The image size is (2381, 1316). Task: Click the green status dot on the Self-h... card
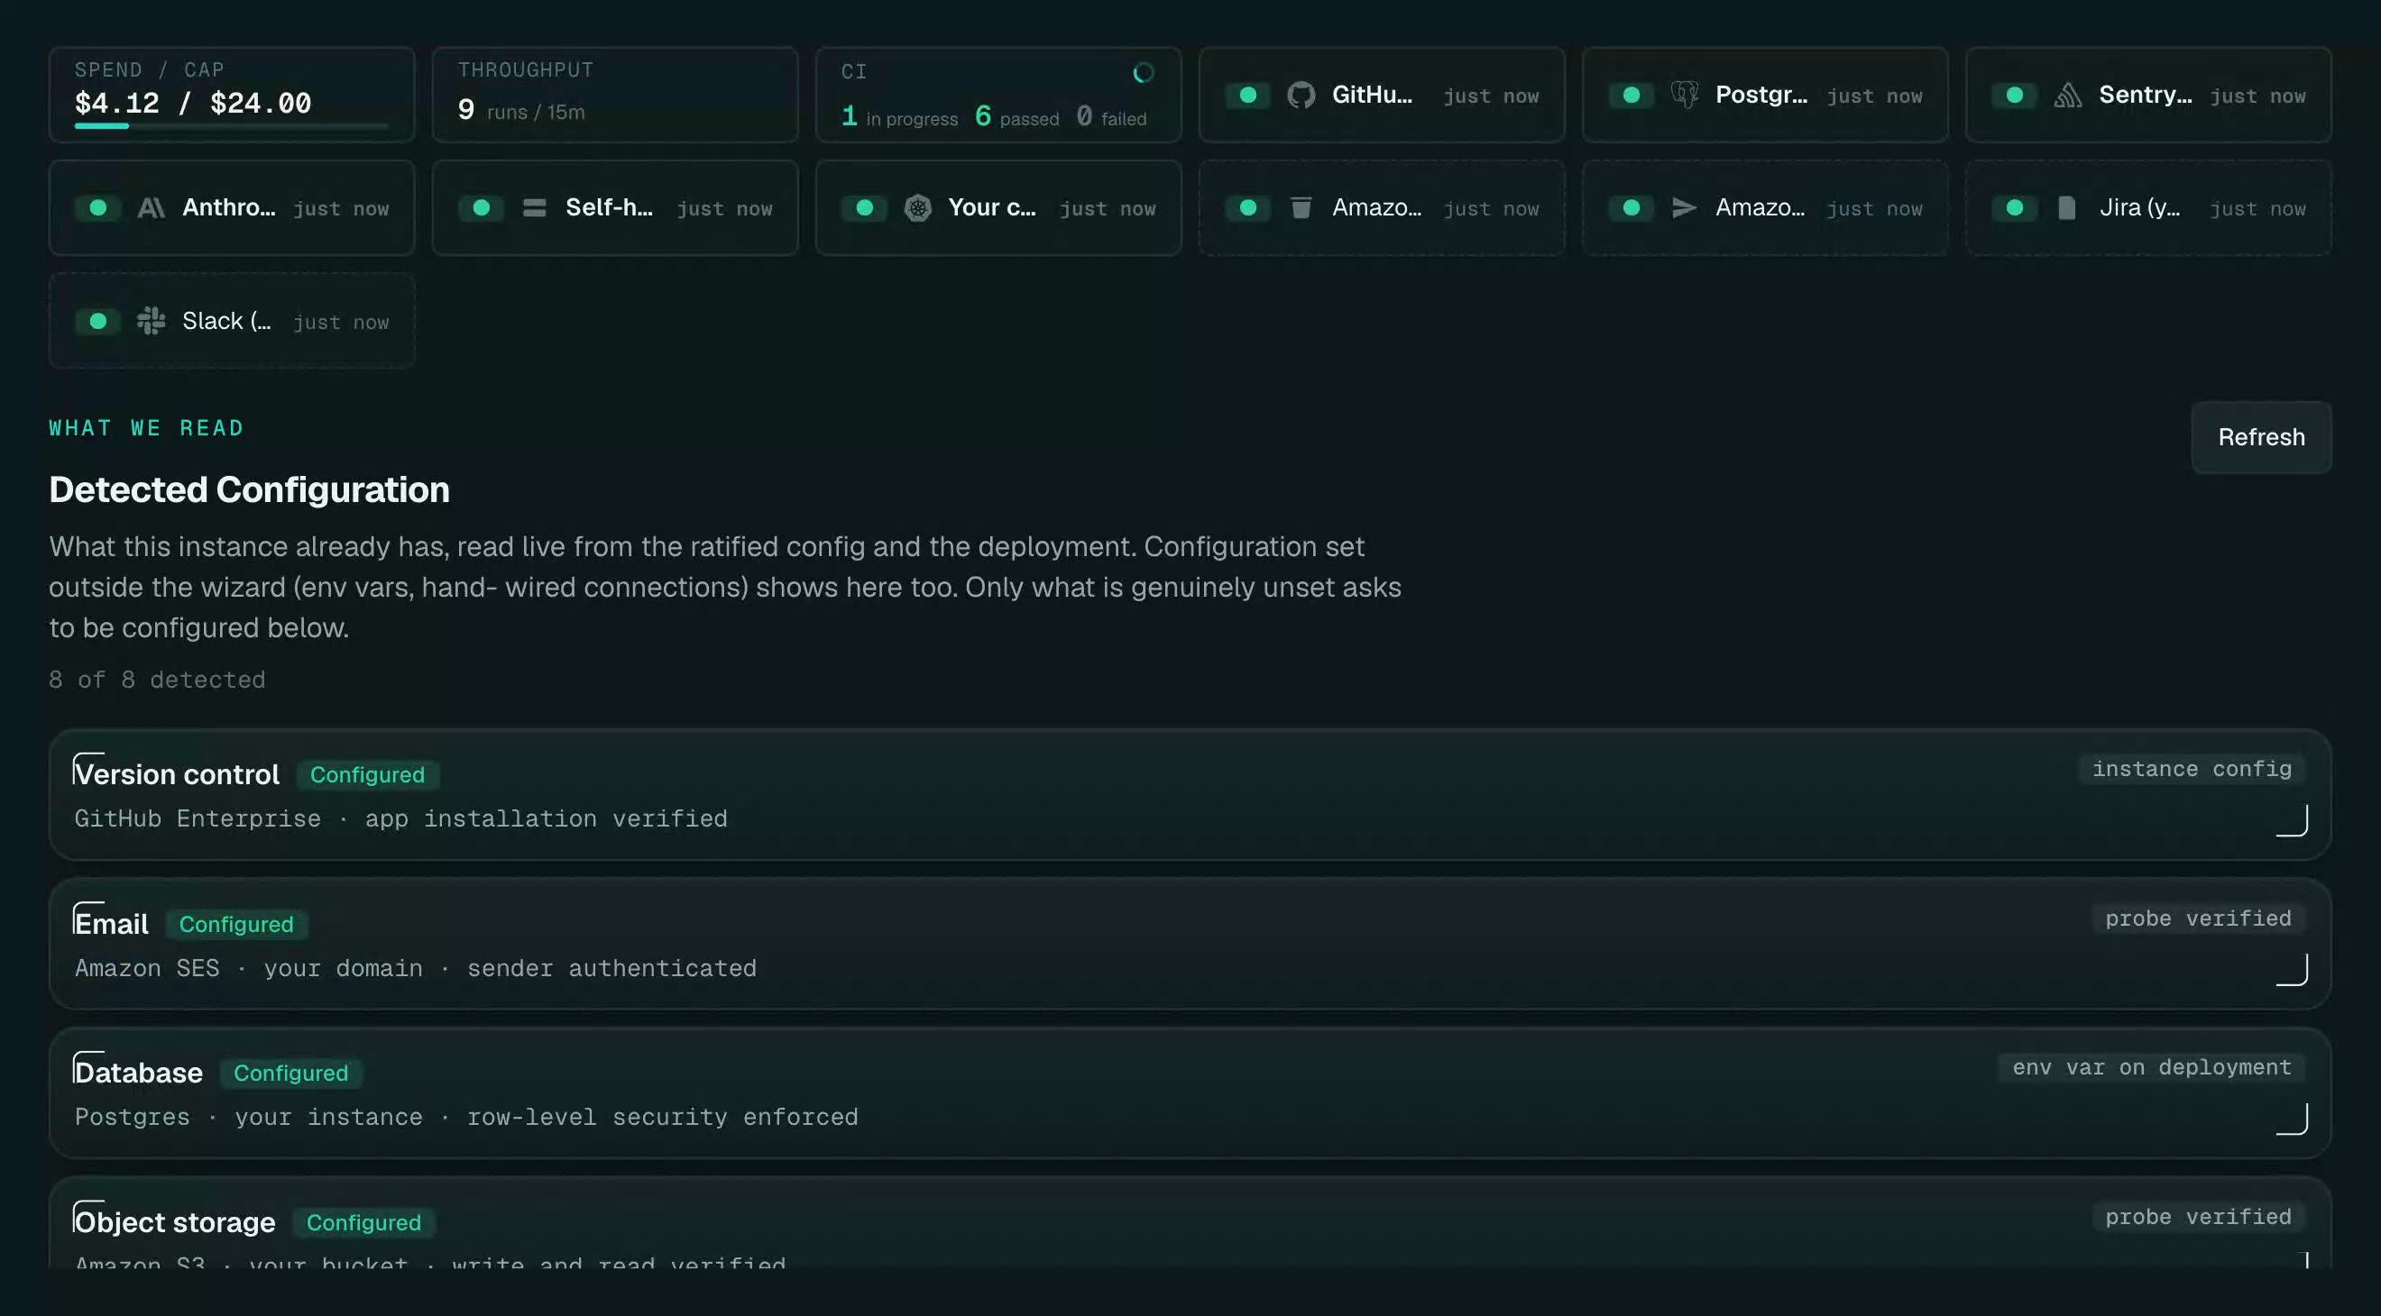[x=482, y=208]
